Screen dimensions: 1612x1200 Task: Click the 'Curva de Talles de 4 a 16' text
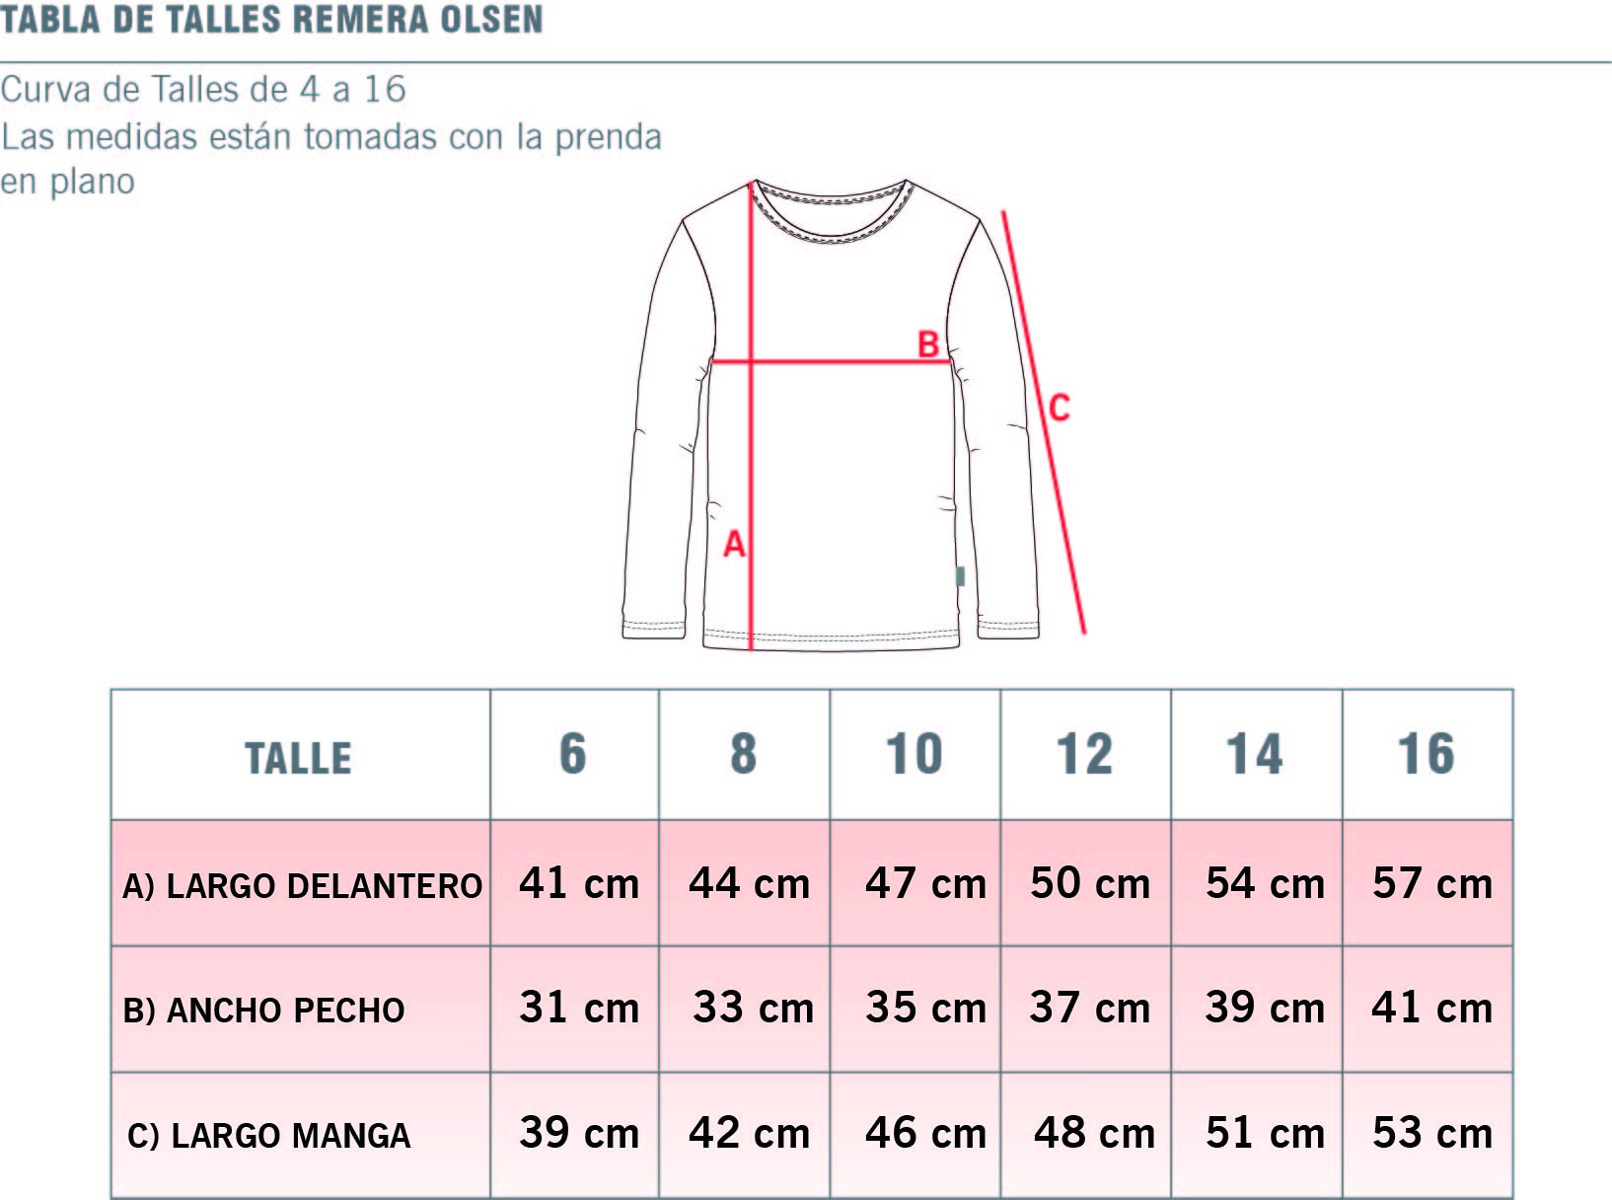point(203,90)
